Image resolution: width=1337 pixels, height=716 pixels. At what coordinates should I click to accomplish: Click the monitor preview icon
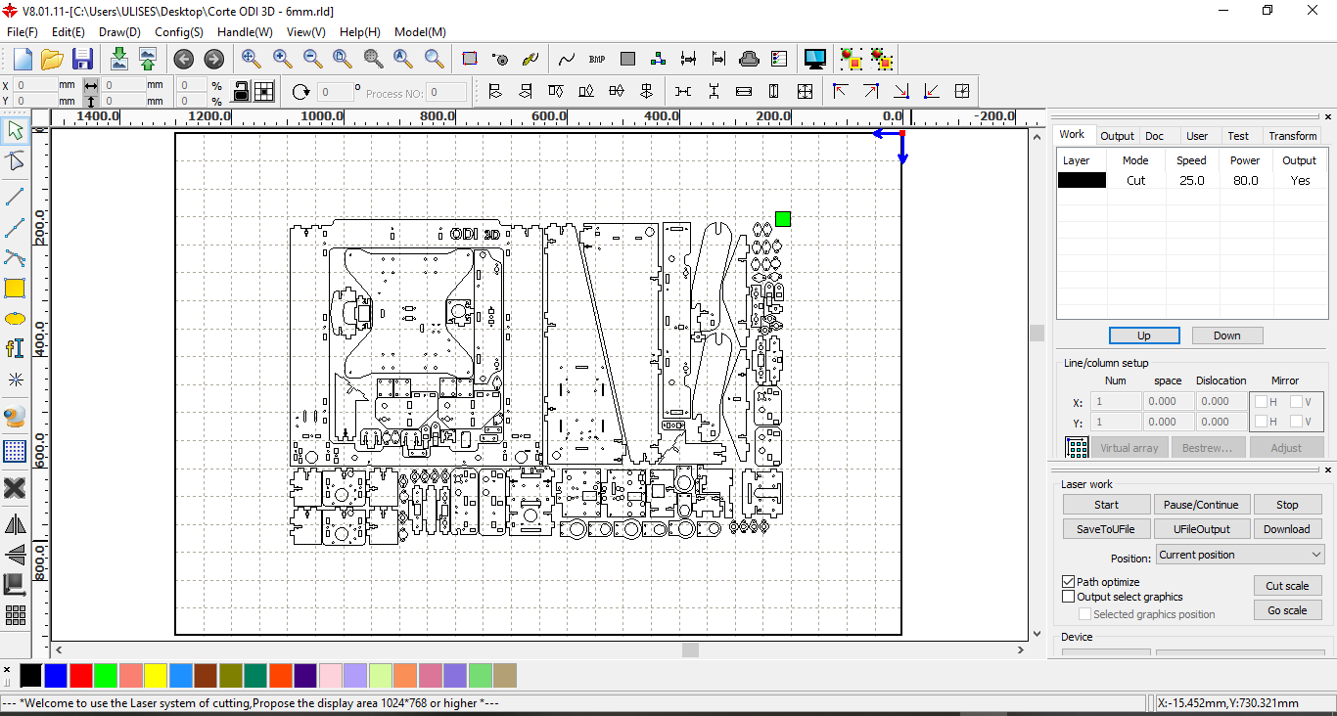pos(814,59)
